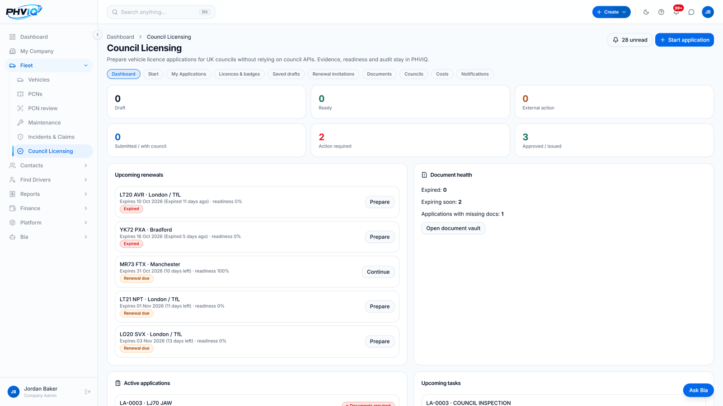Focus the Search anything field
Viewport: 723px width, 406px height.
point(161,12)
